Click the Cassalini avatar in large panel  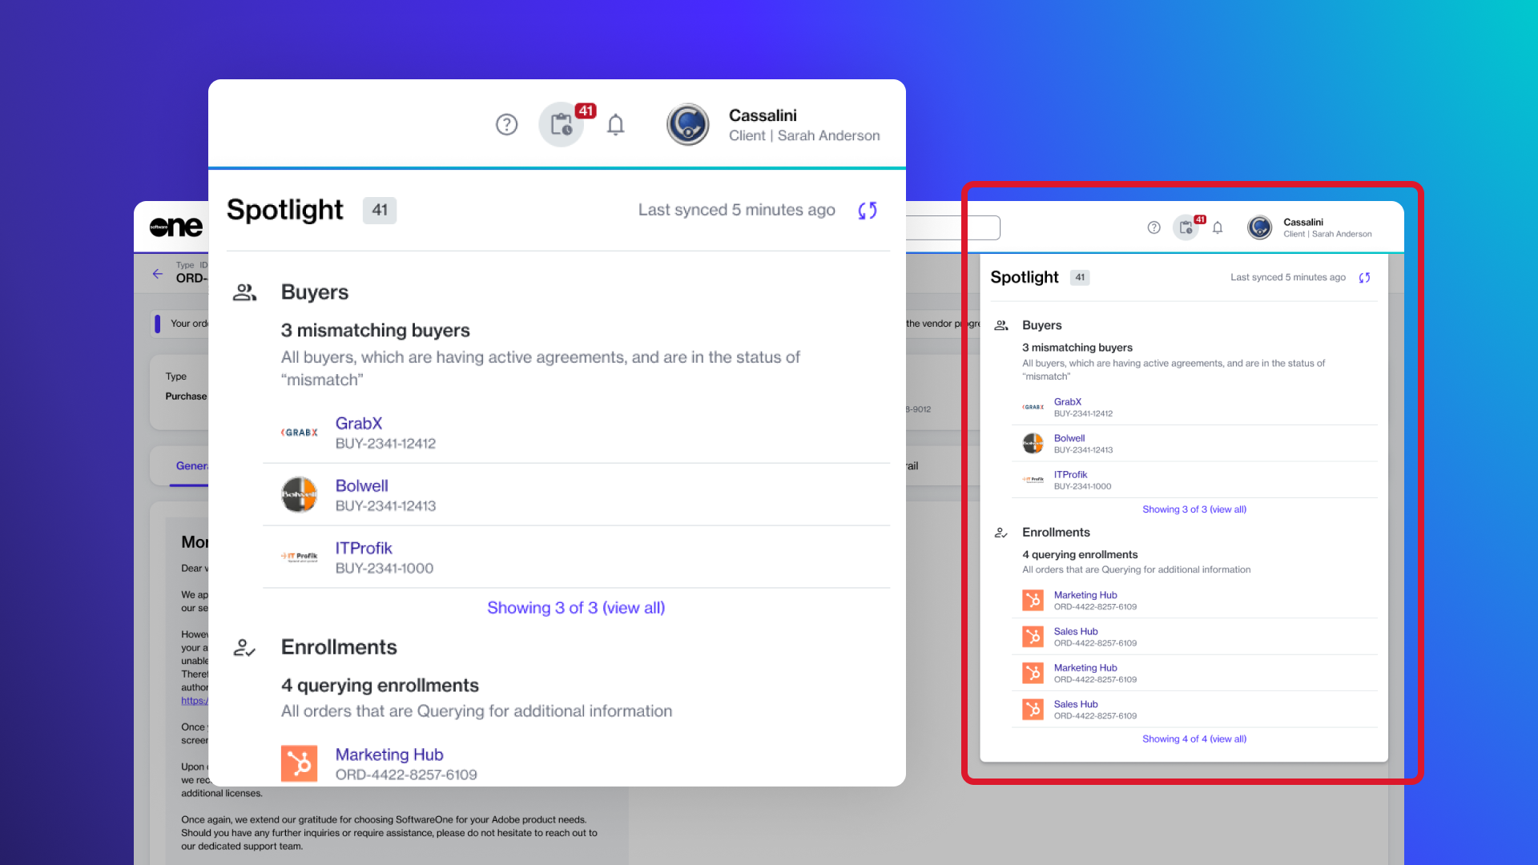687,125
